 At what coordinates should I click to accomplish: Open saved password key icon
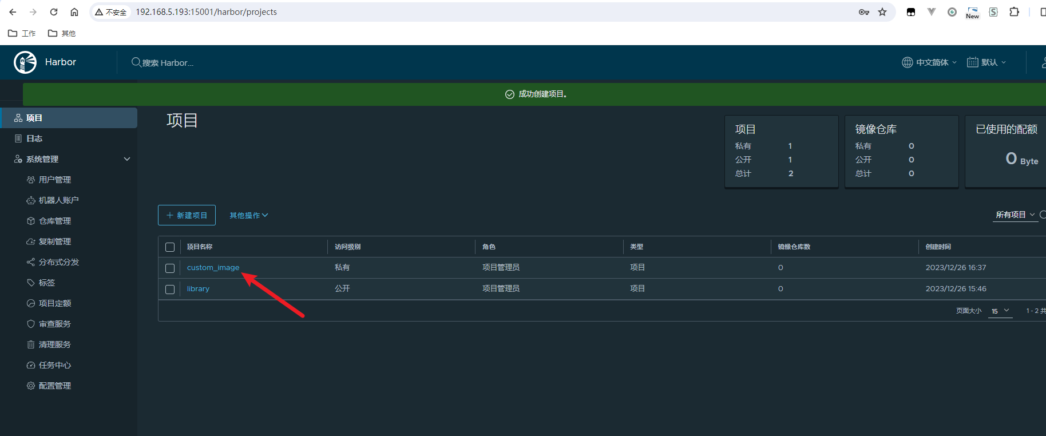[864, 12]
